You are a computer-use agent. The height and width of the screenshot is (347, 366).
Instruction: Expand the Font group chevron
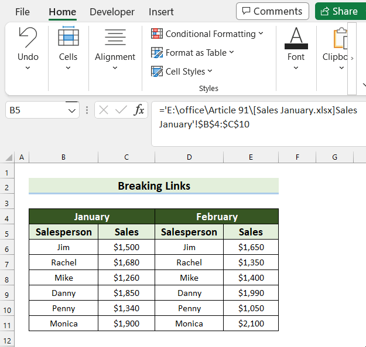click(x=296, y=68)
